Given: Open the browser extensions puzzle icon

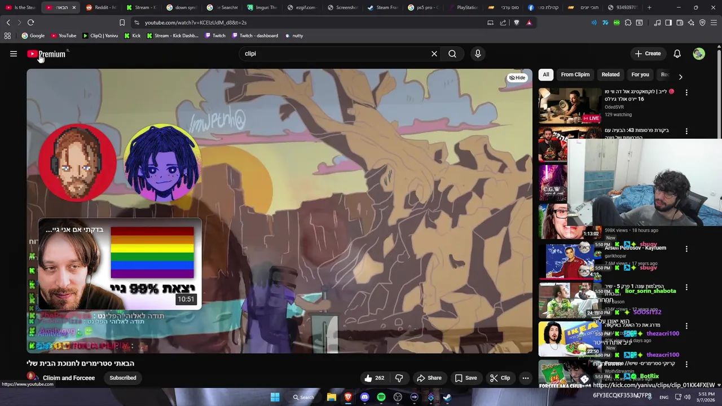Looking at the screenshot, I should 628,23.
